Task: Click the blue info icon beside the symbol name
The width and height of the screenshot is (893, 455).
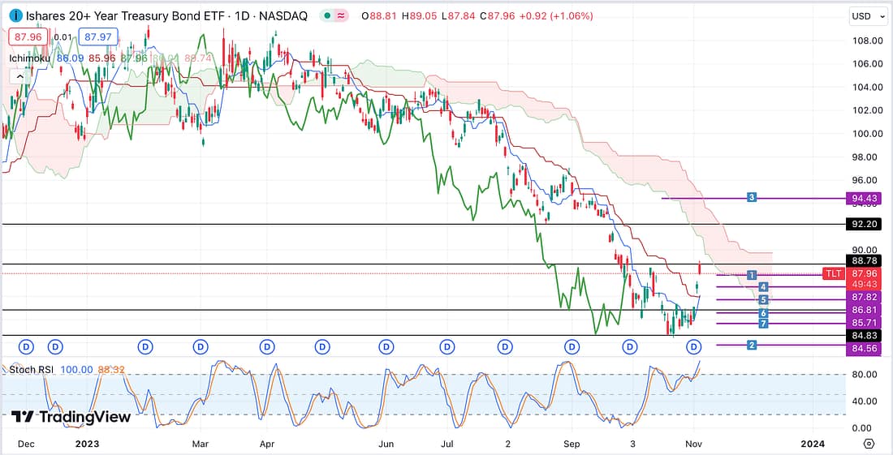Action: [15, 16]
